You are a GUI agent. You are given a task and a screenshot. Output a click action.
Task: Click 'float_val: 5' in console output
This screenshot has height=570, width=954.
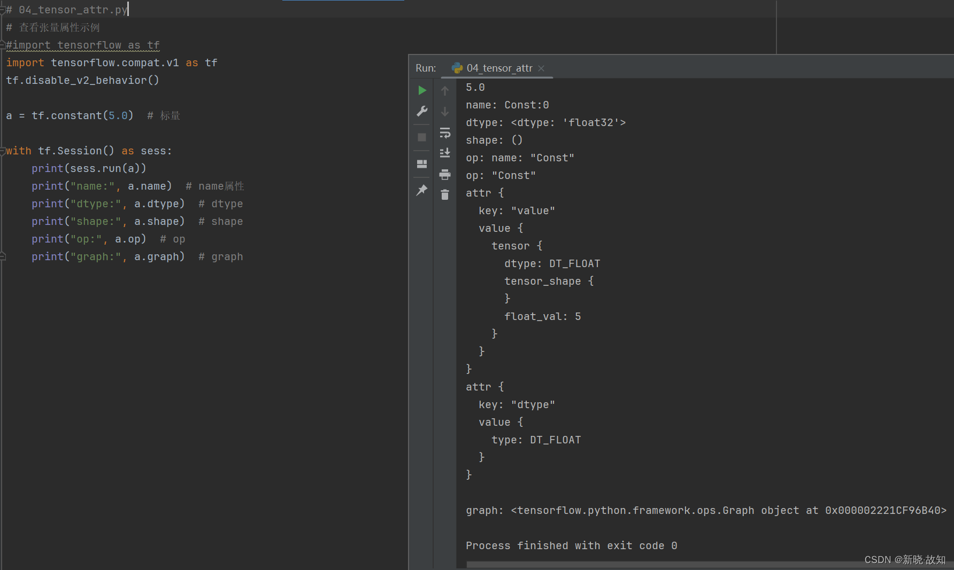pos(542,316)
